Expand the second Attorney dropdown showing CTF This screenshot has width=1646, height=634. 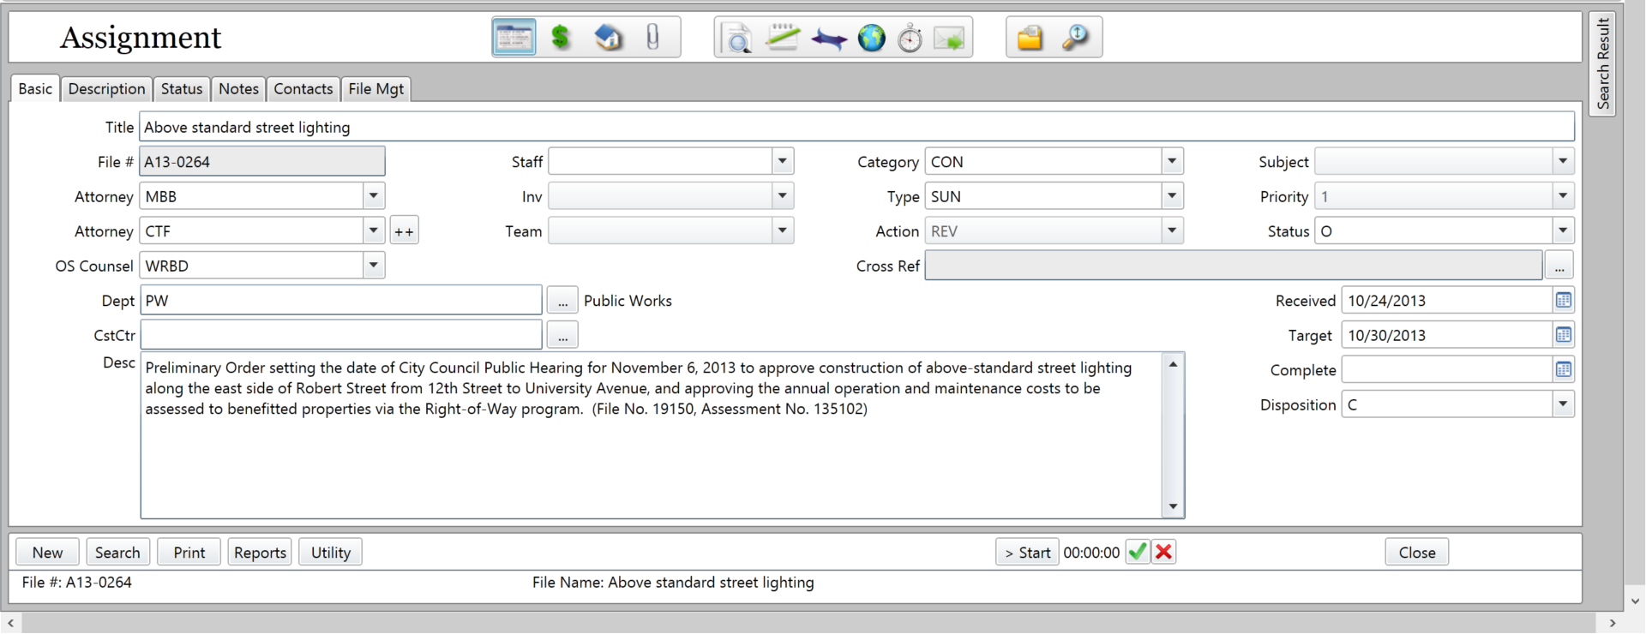click(x=374, y=230)
